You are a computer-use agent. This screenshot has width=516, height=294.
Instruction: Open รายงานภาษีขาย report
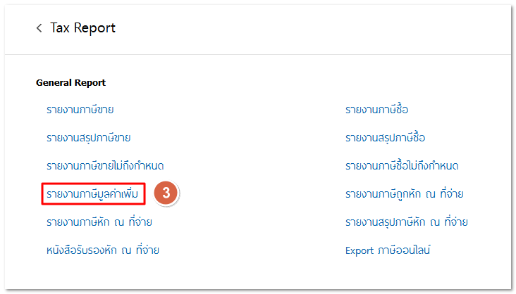(x=80, y=109)
